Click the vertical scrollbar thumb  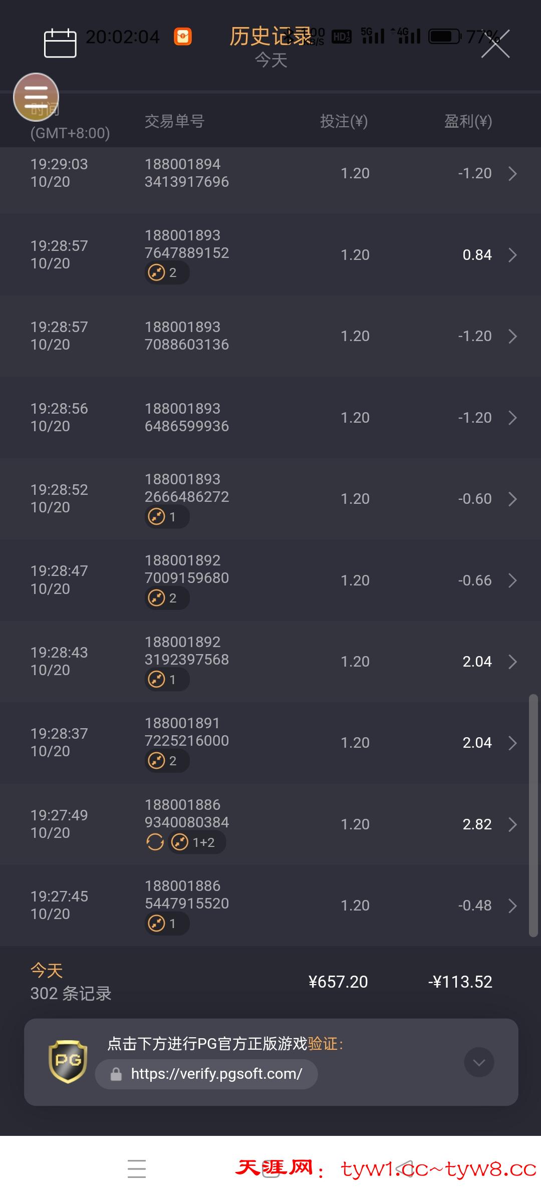click(x=533, y=815)
